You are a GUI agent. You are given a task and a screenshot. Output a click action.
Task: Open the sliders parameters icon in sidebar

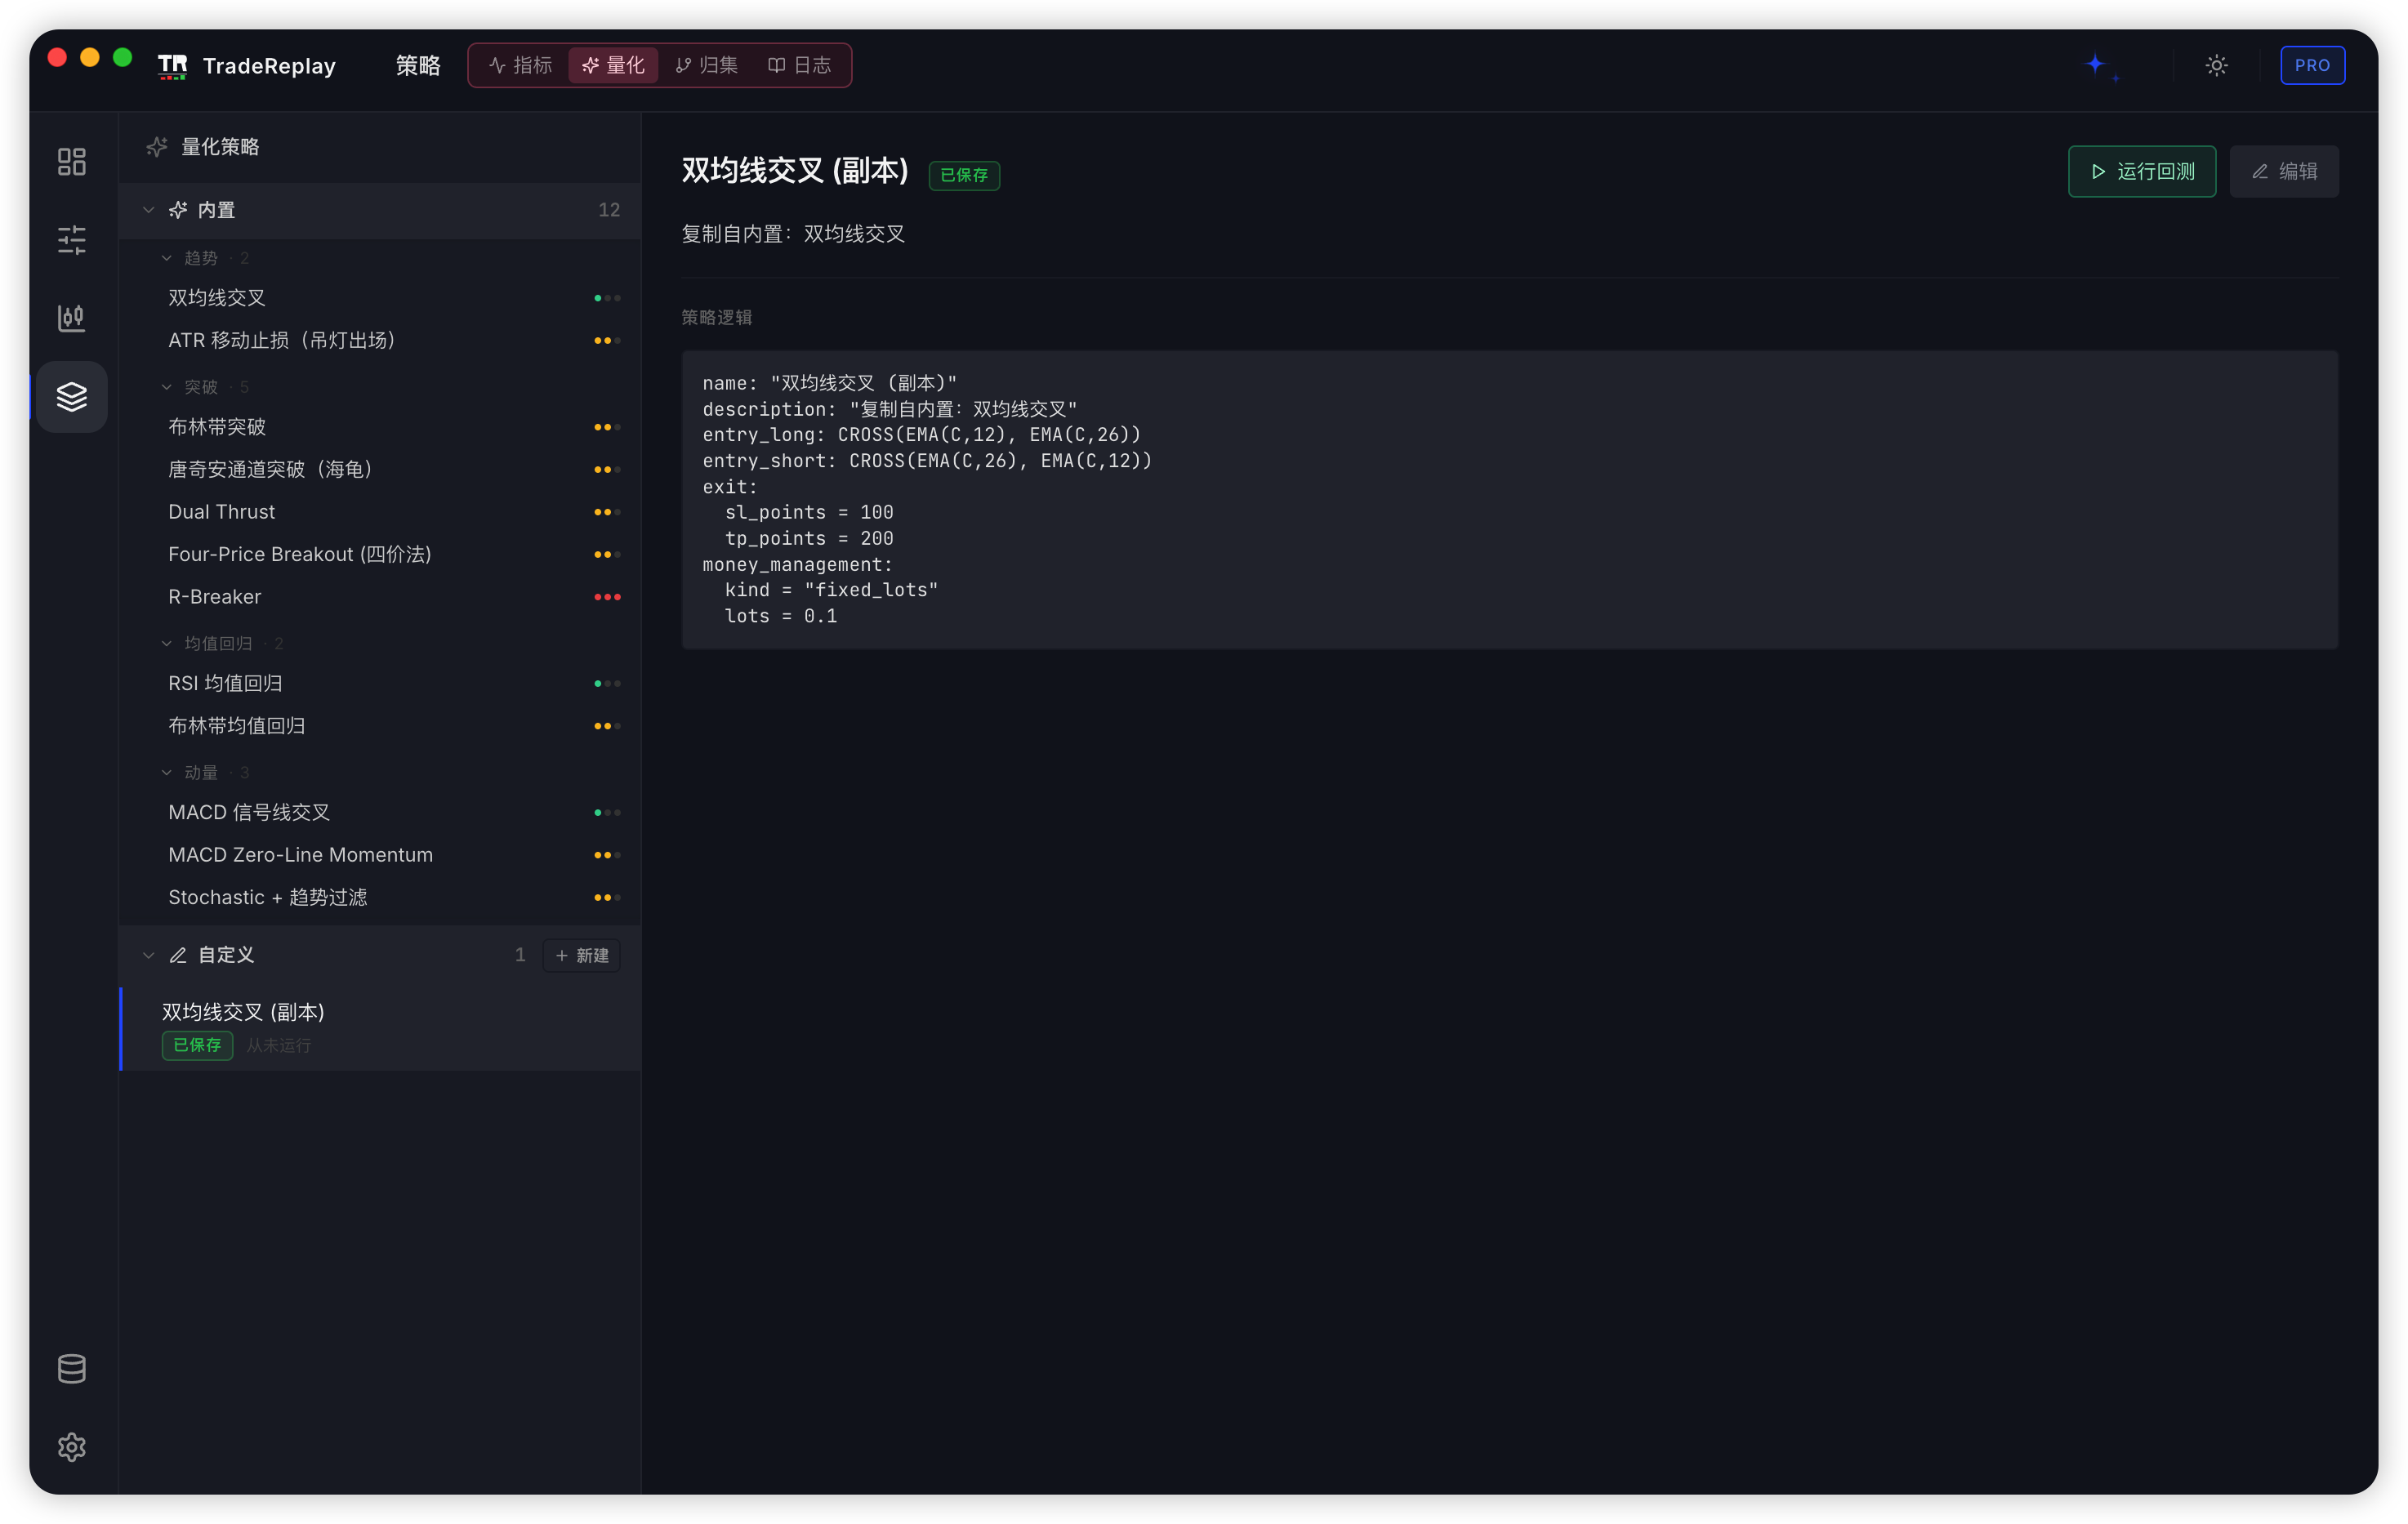point(71,239)
